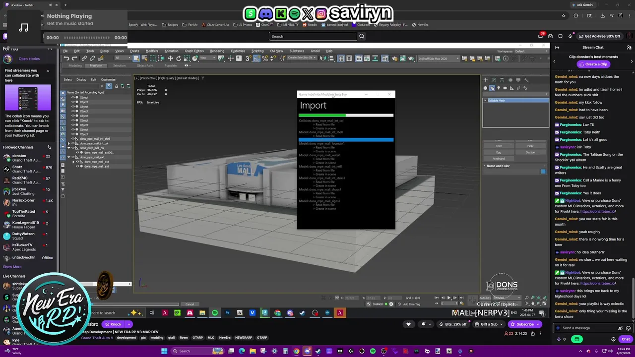Open the Modify panel icon
The image size is (635, 357).
(494, 80)
